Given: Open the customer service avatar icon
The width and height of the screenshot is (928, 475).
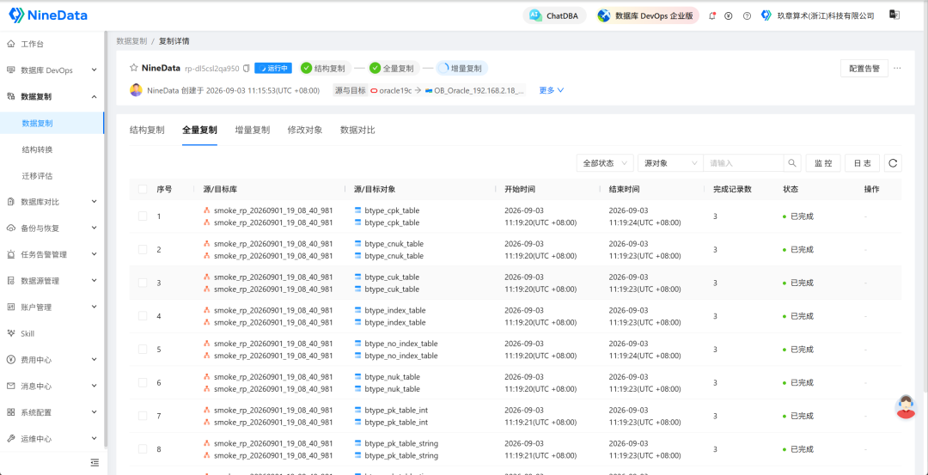Looking at the screenshot, I should [x=906, y=406].
